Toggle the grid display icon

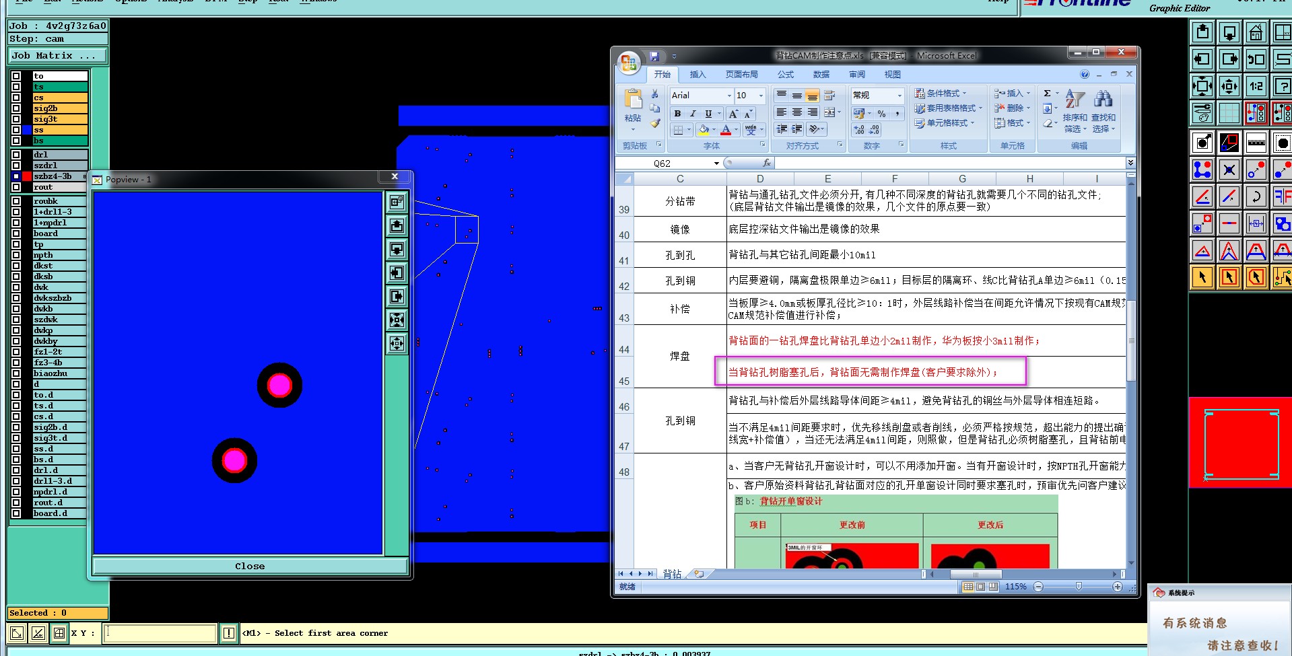[1229, 113]
